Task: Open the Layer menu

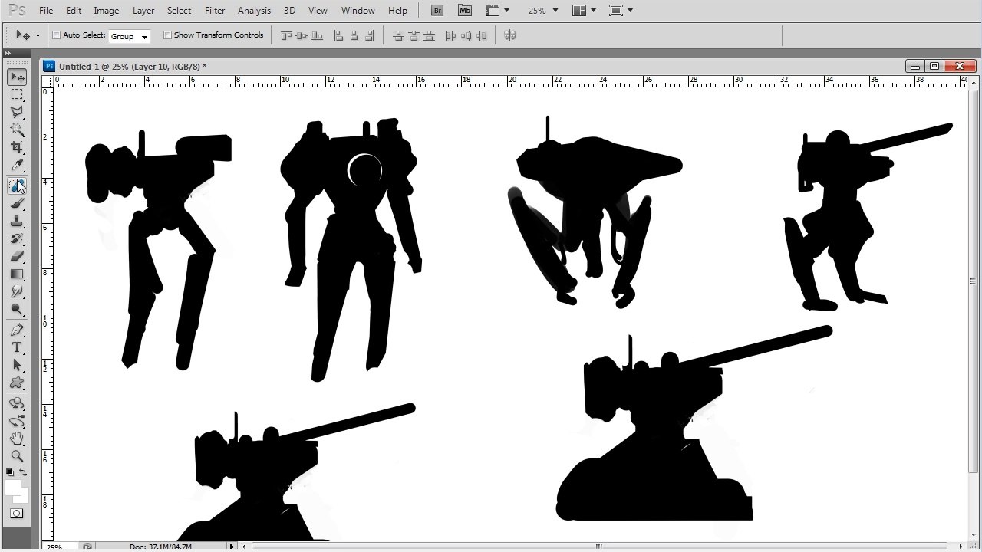Action: (143, 11)
